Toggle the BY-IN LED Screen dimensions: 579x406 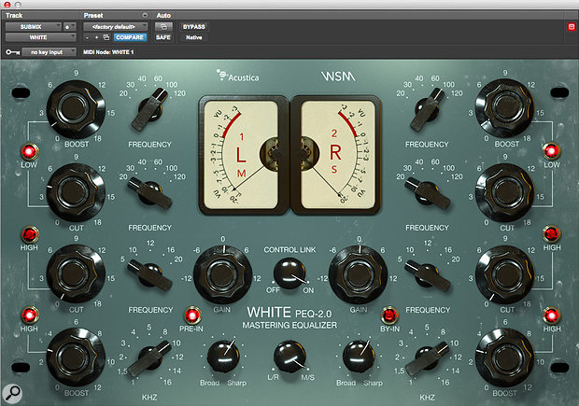coord(389,315)
